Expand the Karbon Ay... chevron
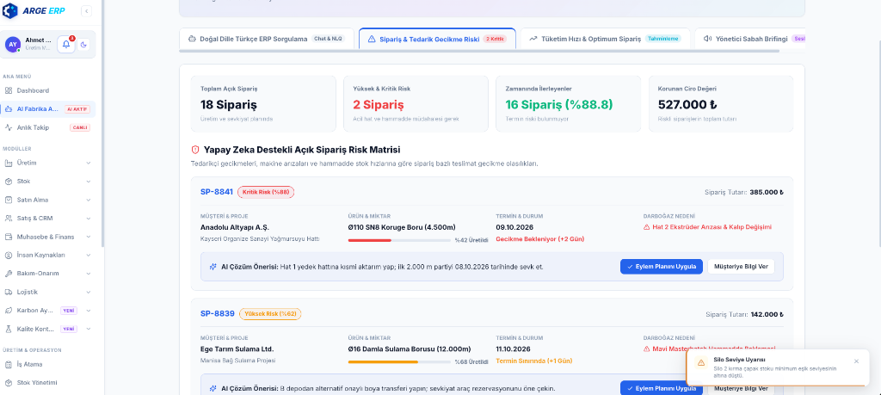 pyautogui.click(x=89, y=310)
